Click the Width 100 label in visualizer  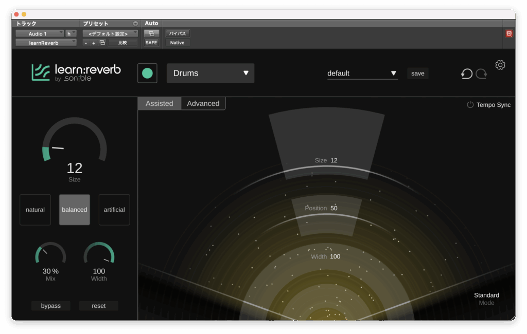click(x=325, y=256)
